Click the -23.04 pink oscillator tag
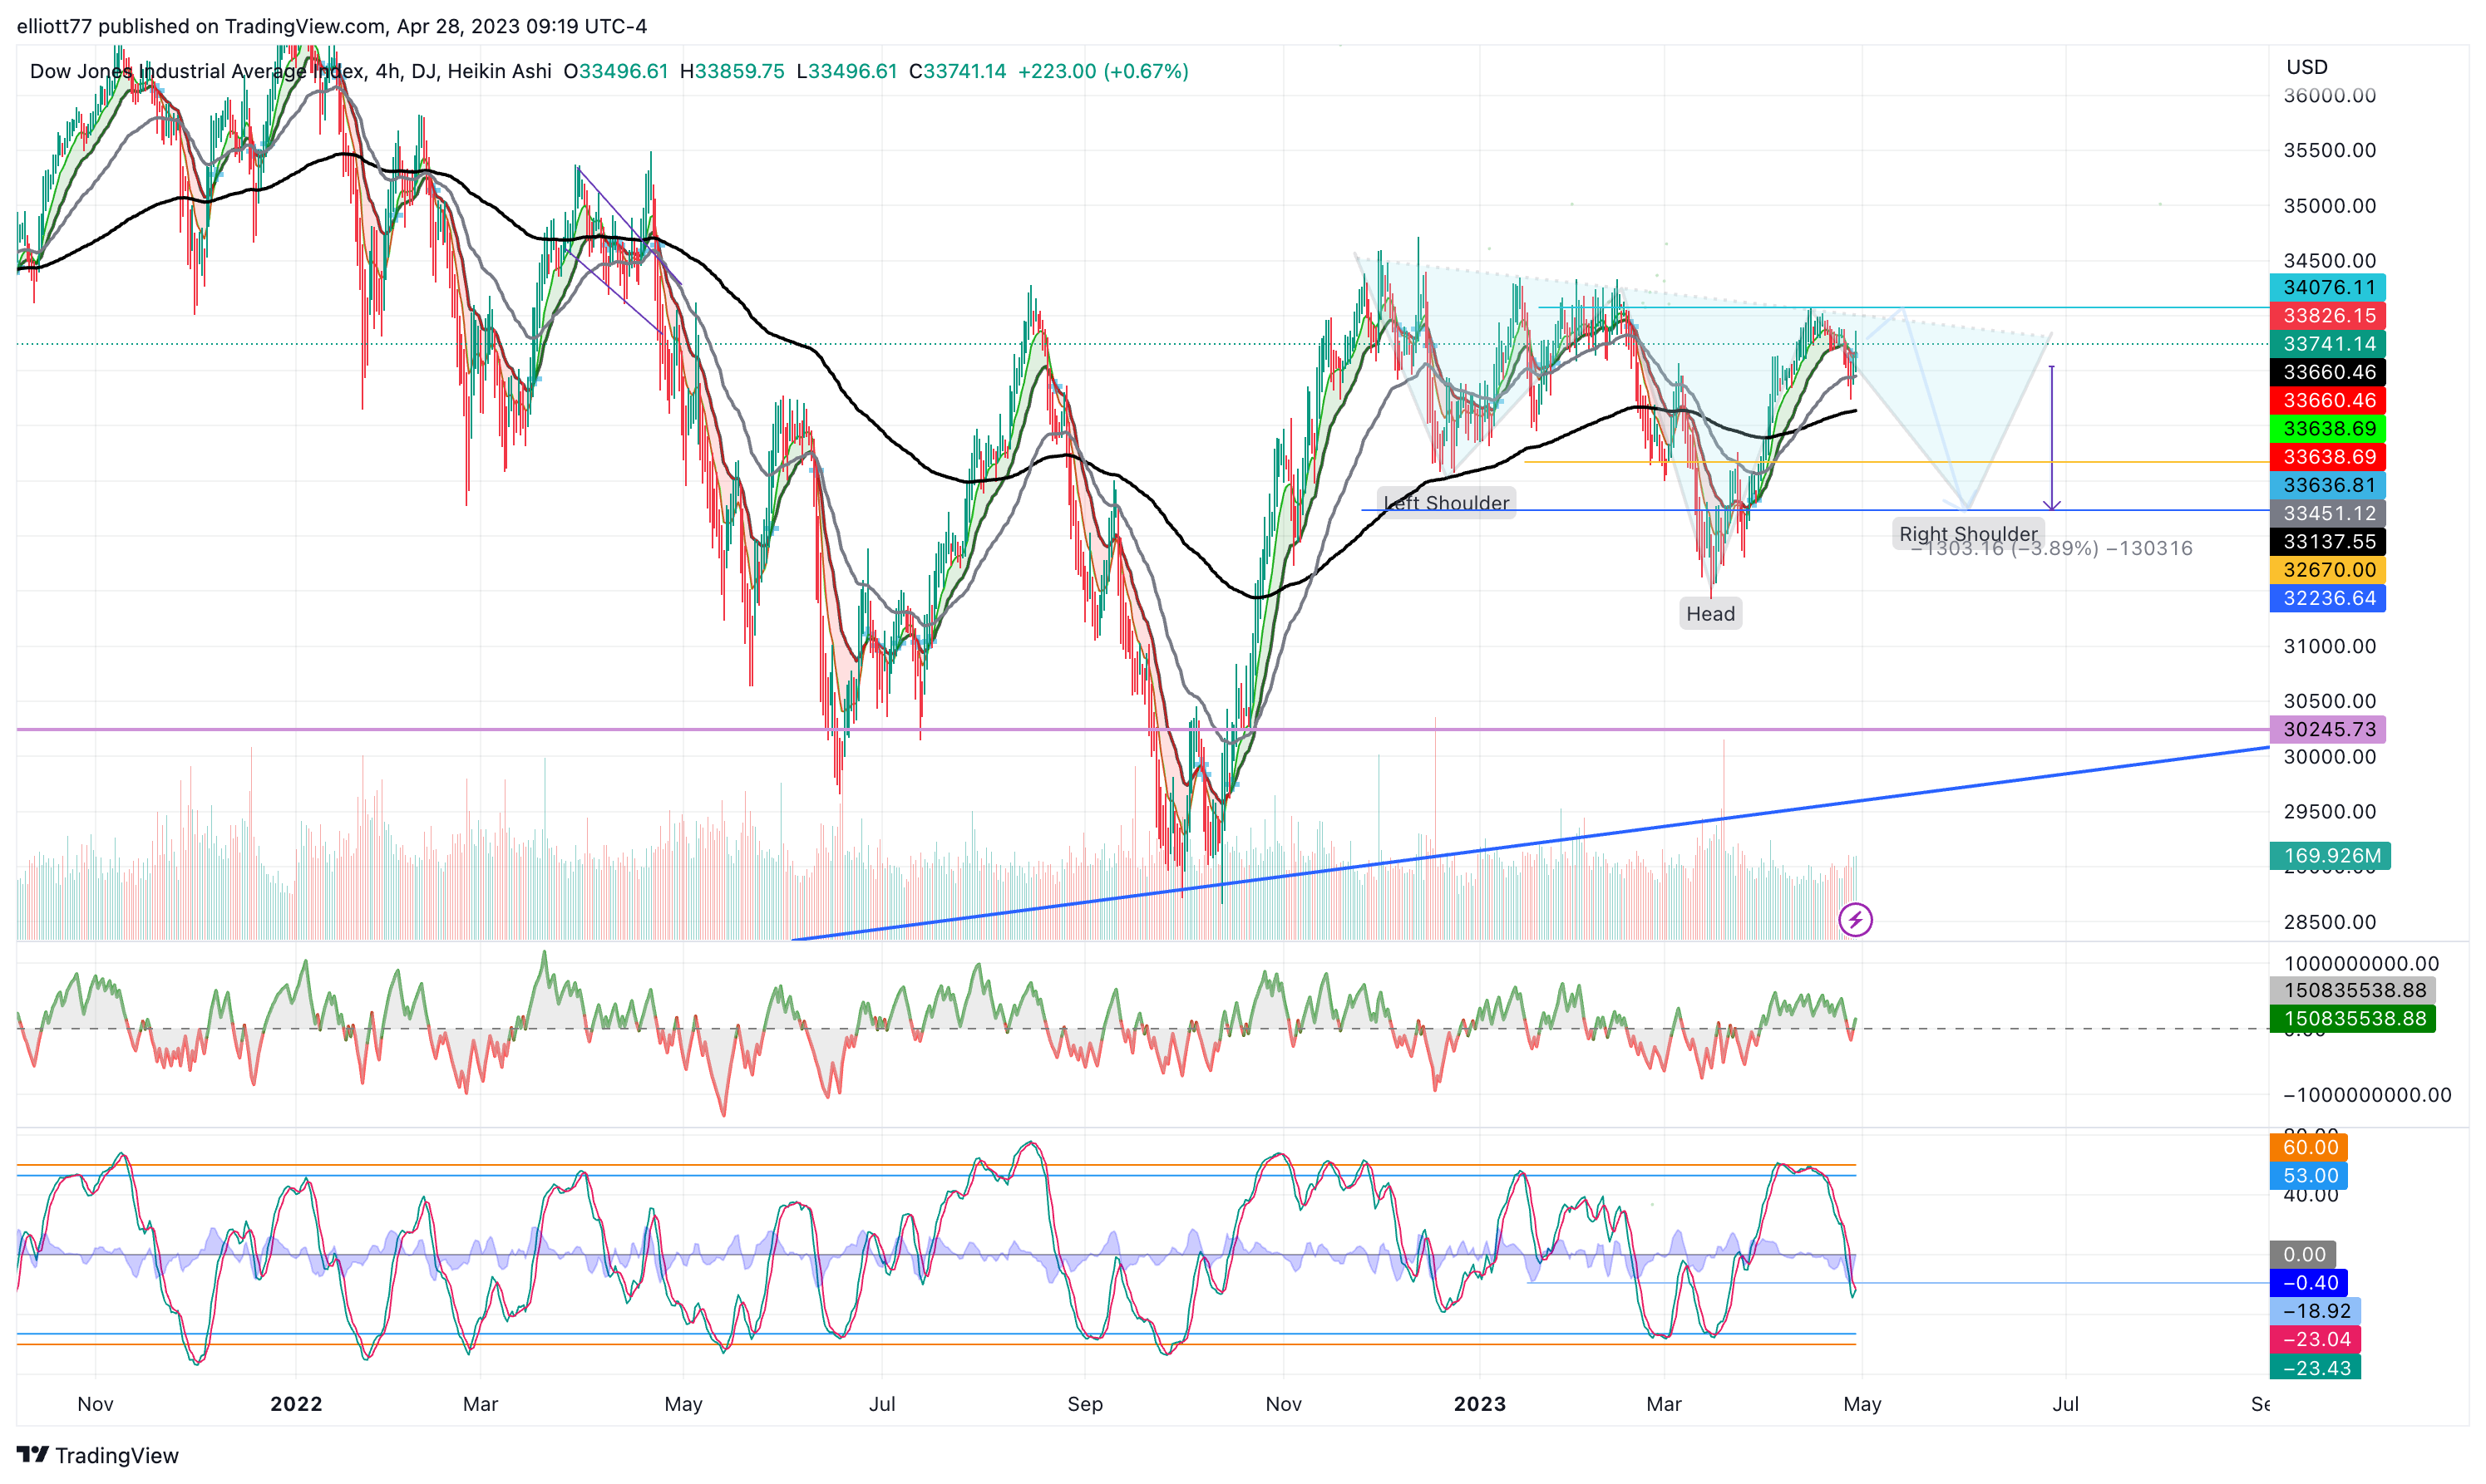This screenshot has width=2486, height=1484. click(2315, 1339)
